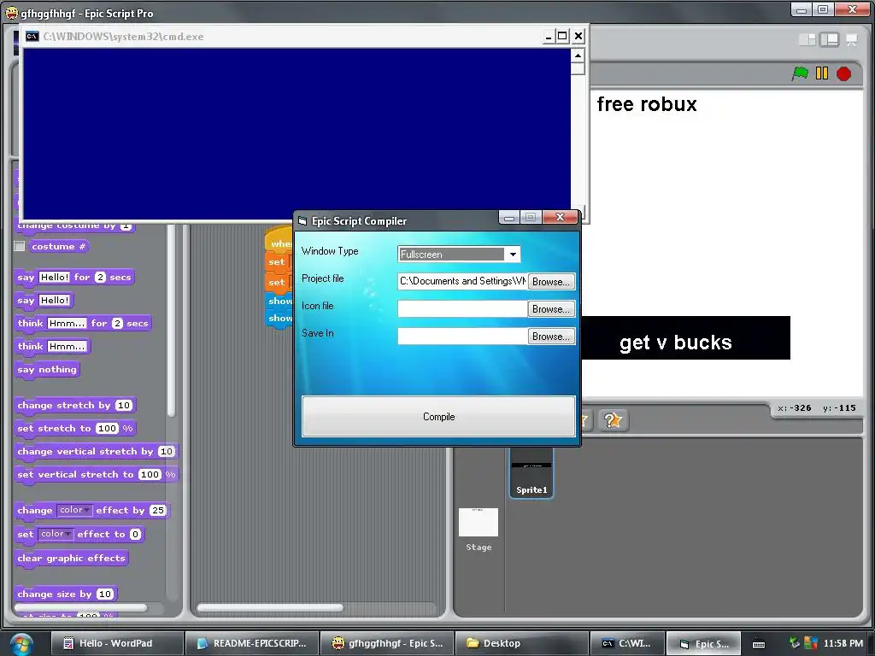This screenshot has width=875, height=656.
Task: Click the 'change stretch by 10' block
Action: coord(75,405)
